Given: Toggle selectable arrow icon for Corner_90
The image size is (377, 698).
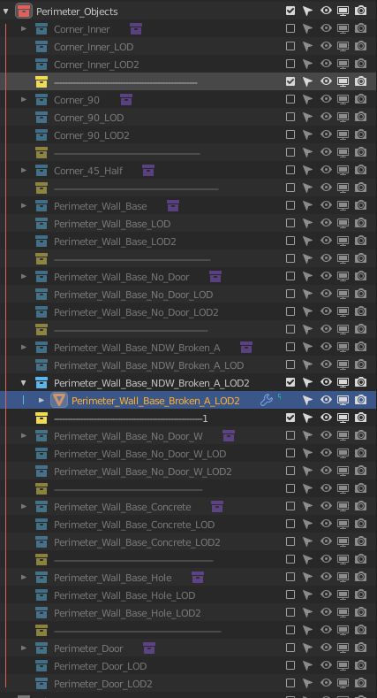Looking at the screenshot, I should coord(307,100).
